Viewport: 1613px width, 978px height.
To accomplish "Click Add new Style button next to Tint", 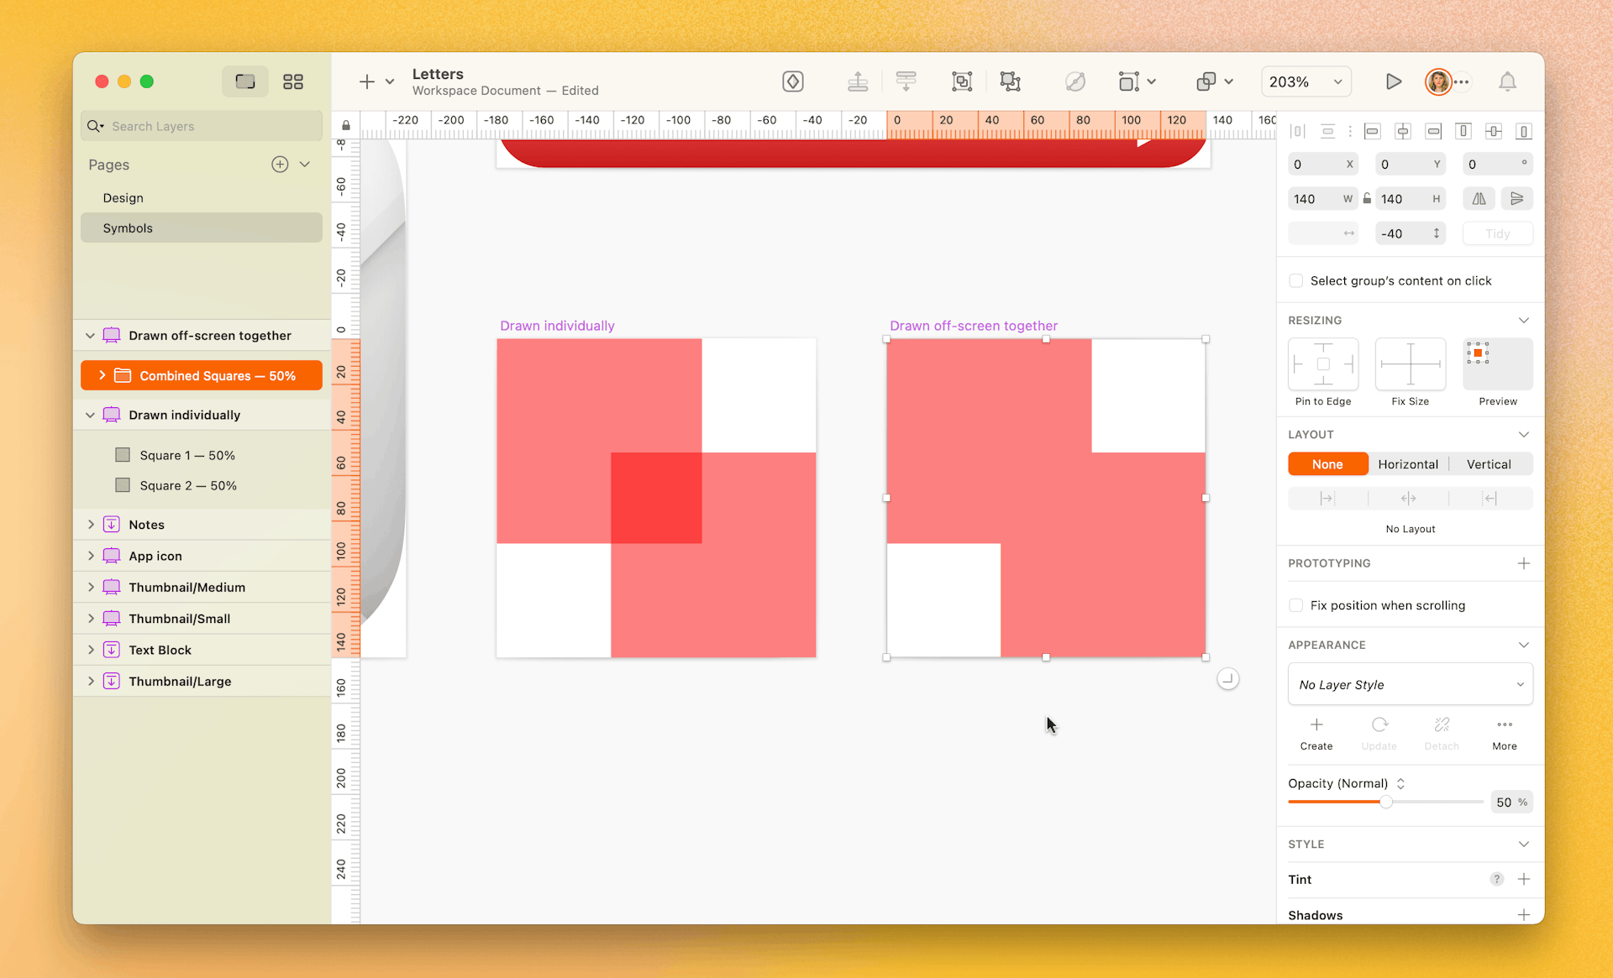I will click(1526, 879).
